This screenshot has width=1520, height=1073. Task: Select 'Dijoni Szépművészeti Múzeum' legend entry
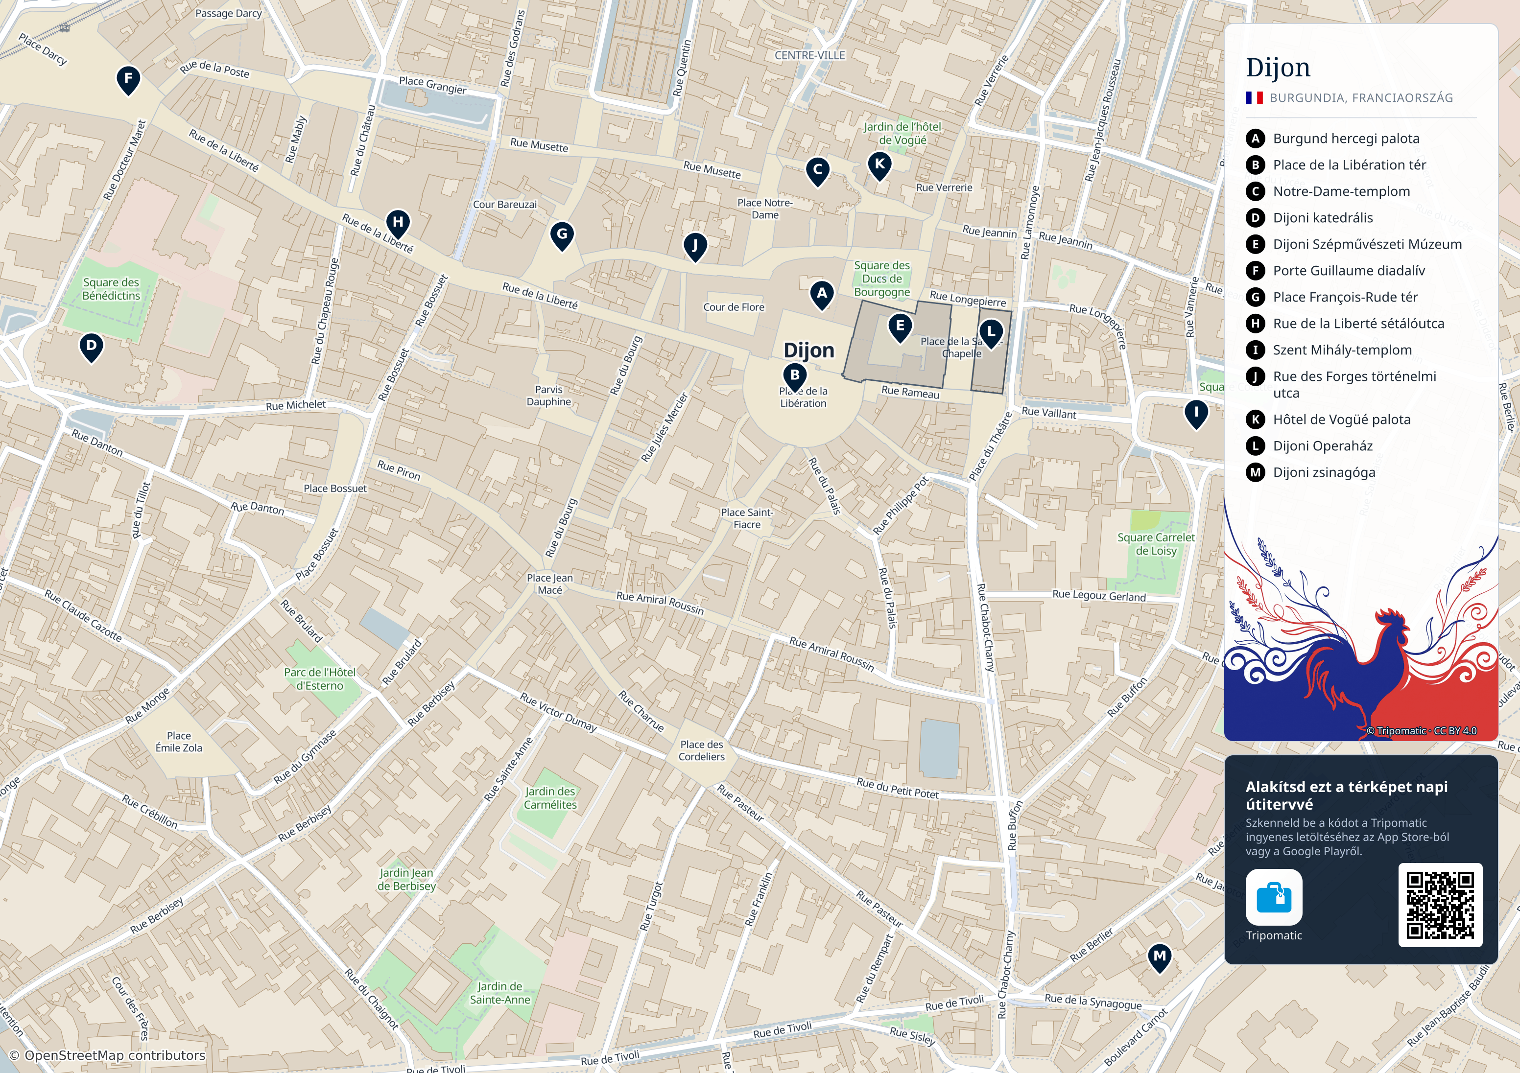1367,244
